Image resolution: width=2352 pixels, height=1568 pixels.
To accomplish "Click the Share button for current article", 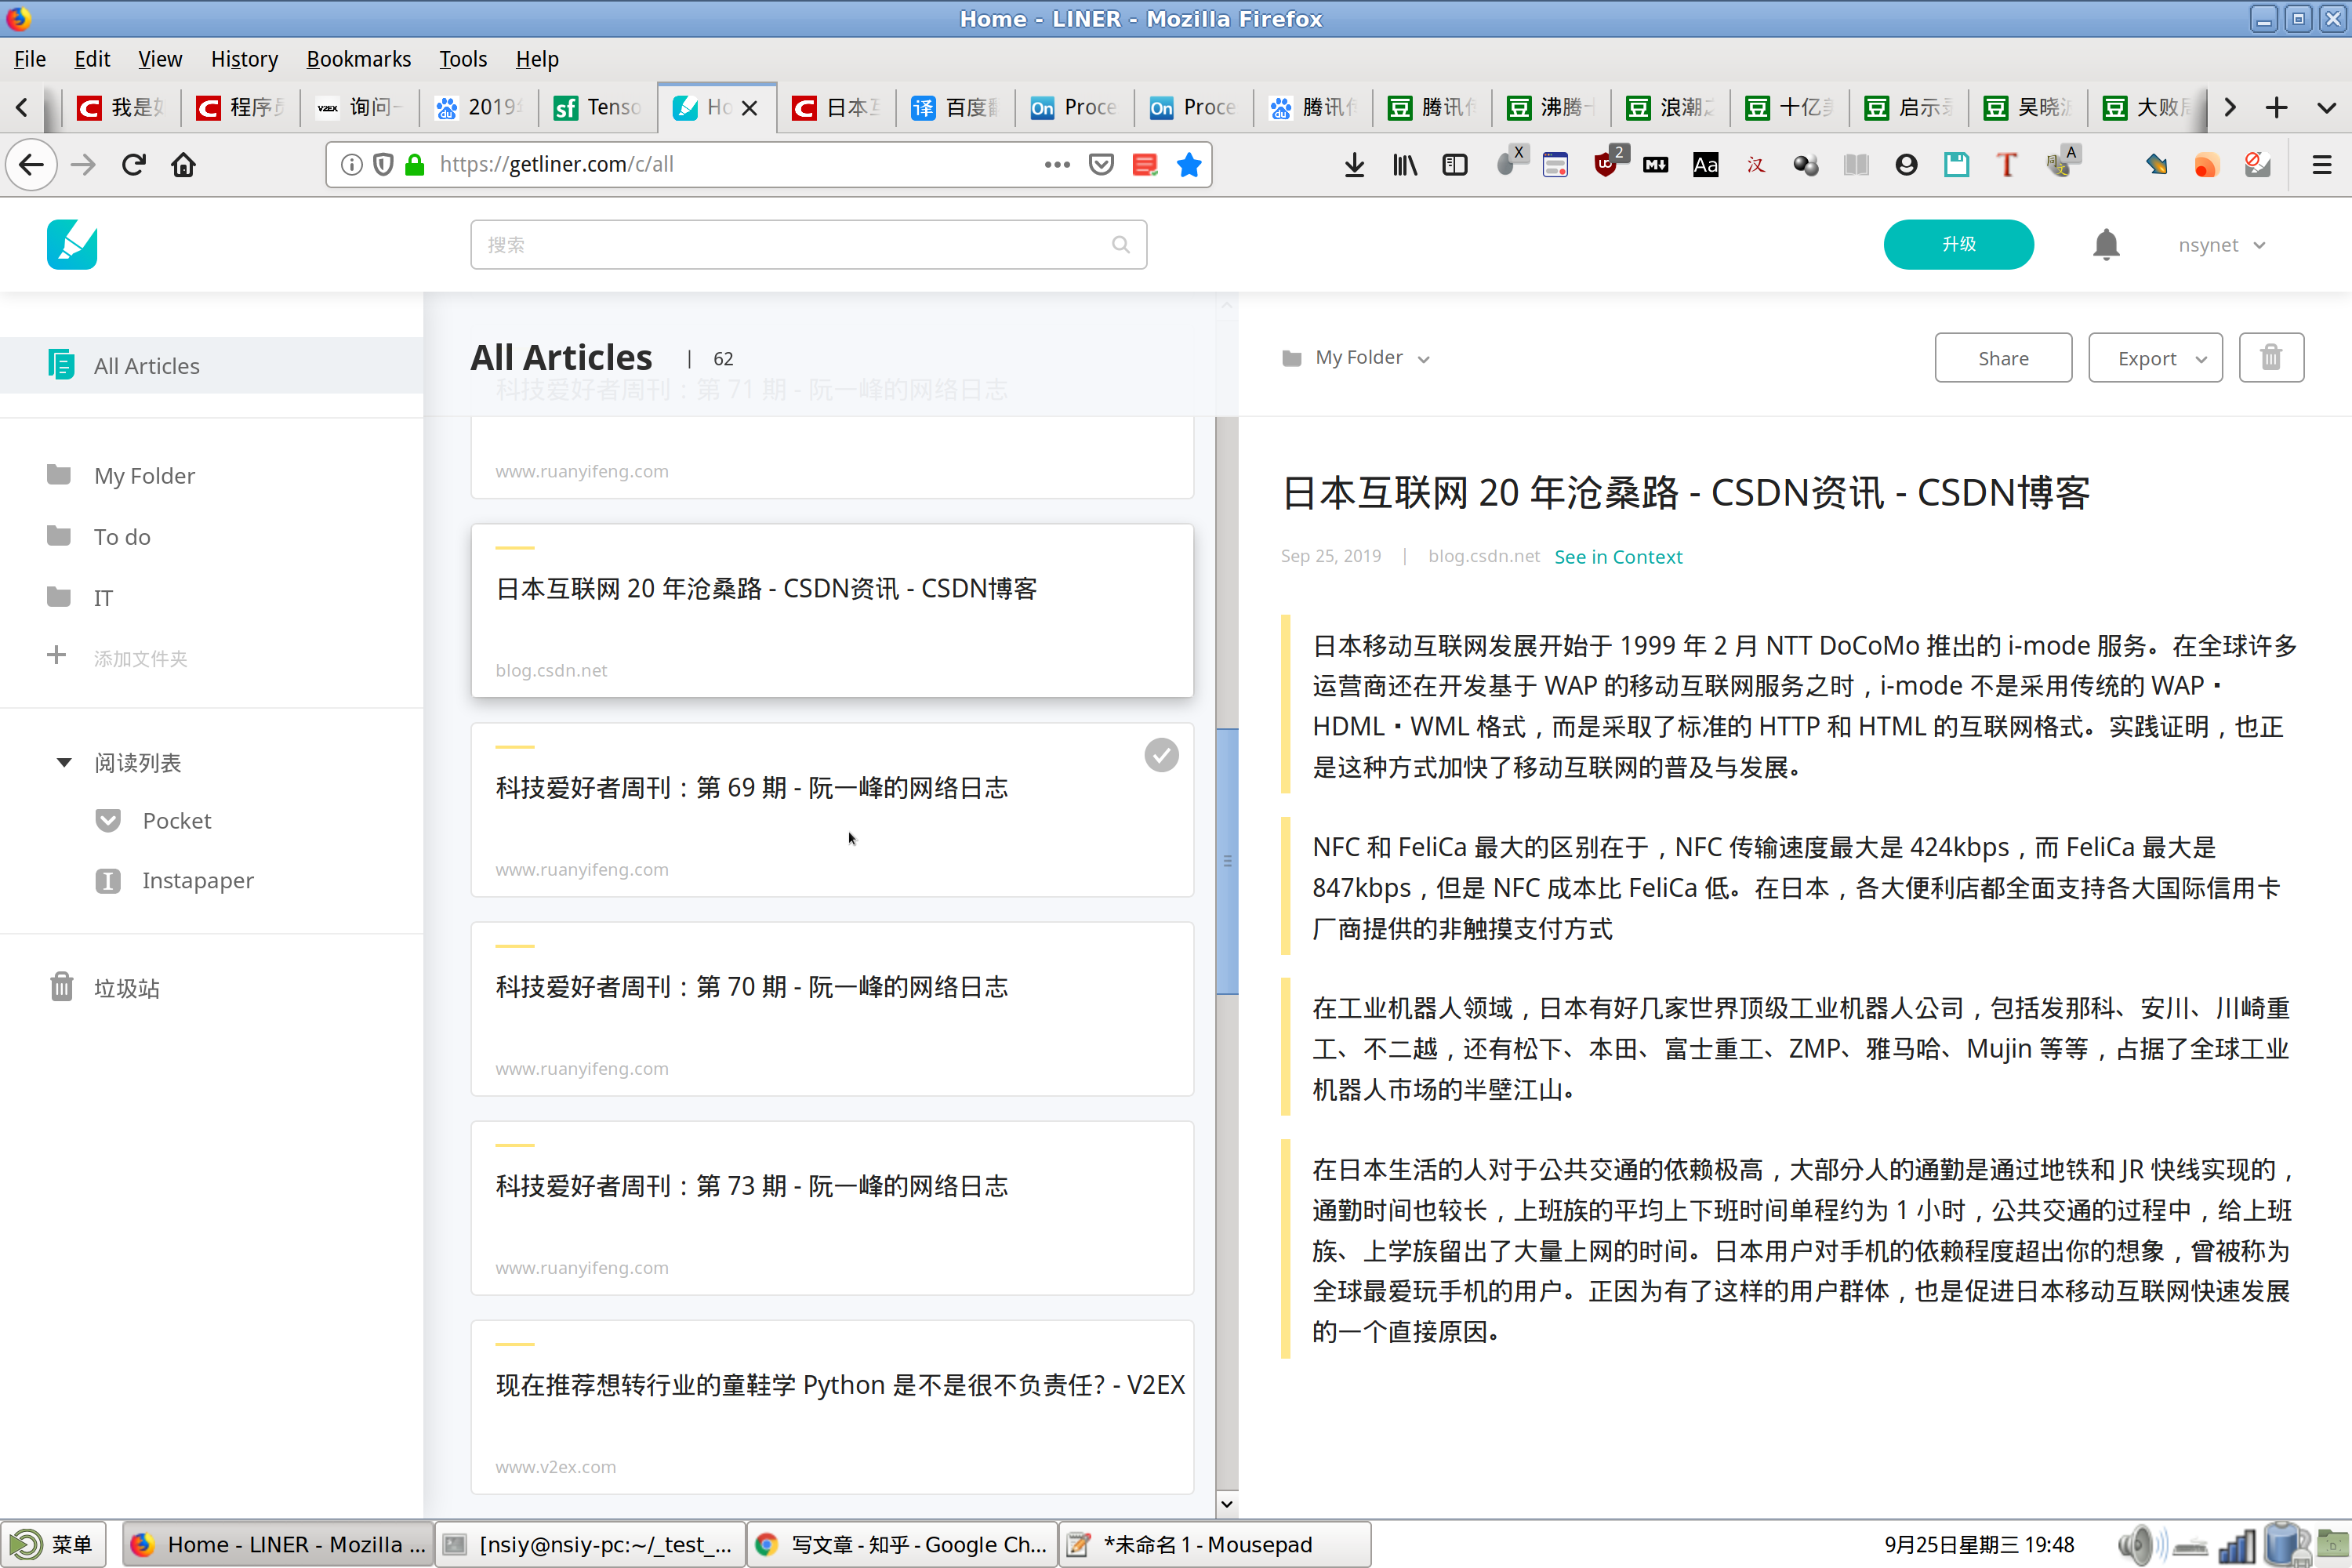I will click(2002, 357).
